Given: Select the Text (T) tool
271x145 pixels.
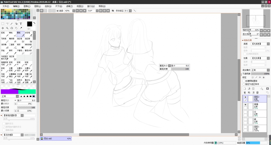Looking at the screenshot, I should click(21, 24).
